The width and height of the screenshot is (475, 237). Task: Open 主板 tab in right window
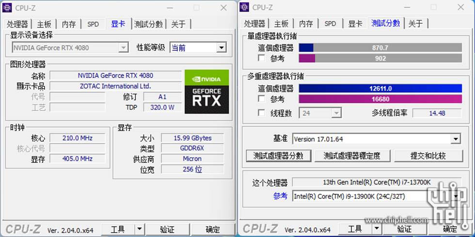click(x=282, y=24)
